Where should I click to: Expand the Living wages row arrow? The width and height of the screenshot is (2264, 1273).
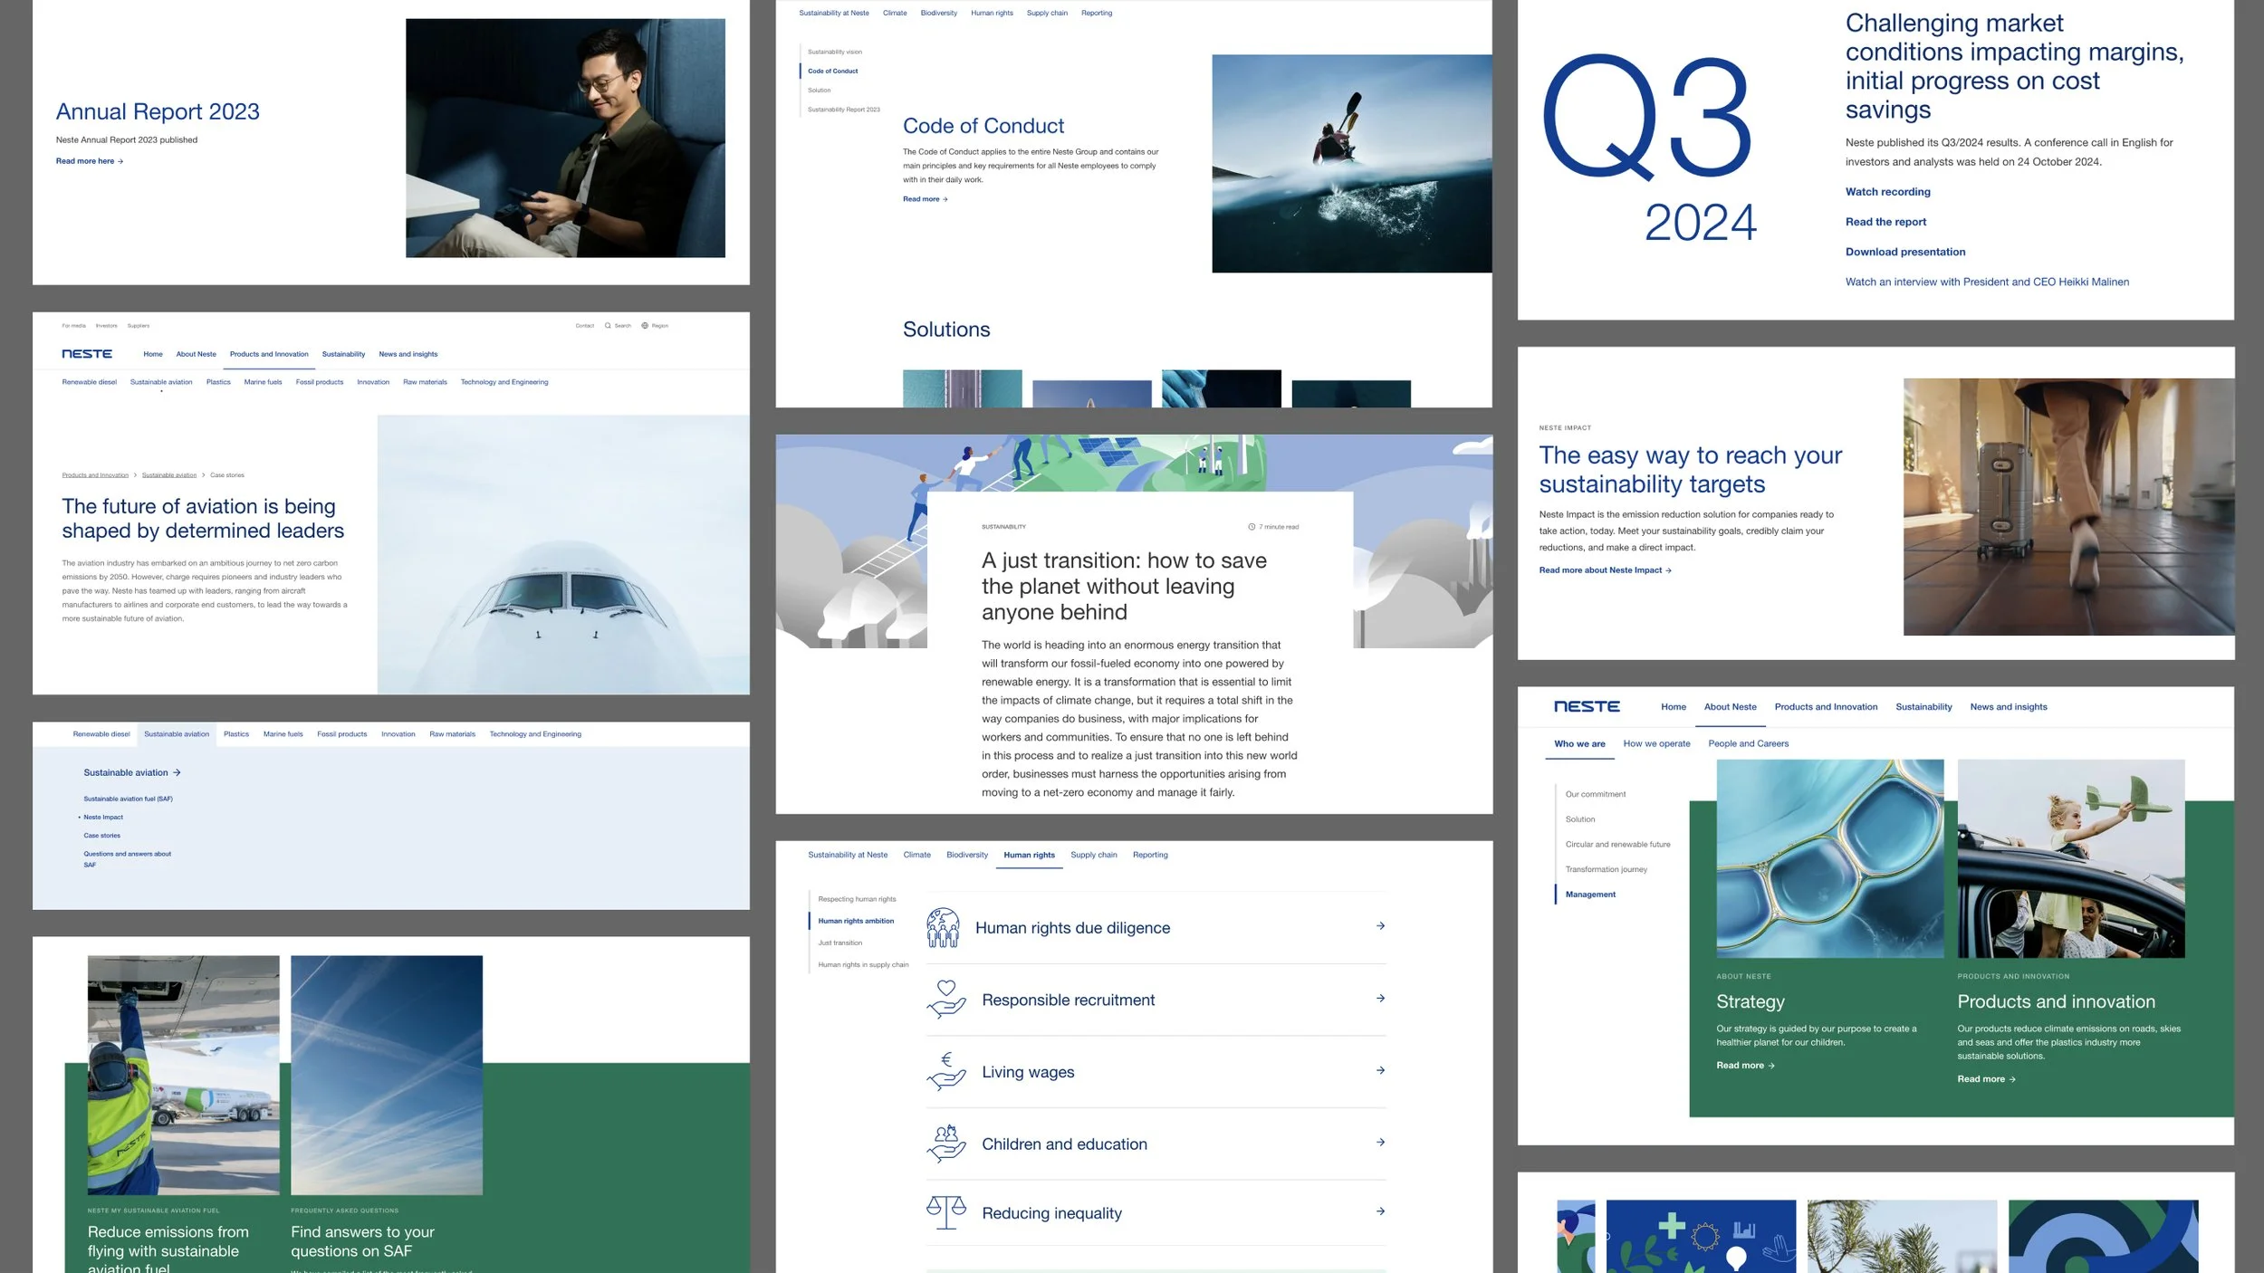point(1380,1071)
